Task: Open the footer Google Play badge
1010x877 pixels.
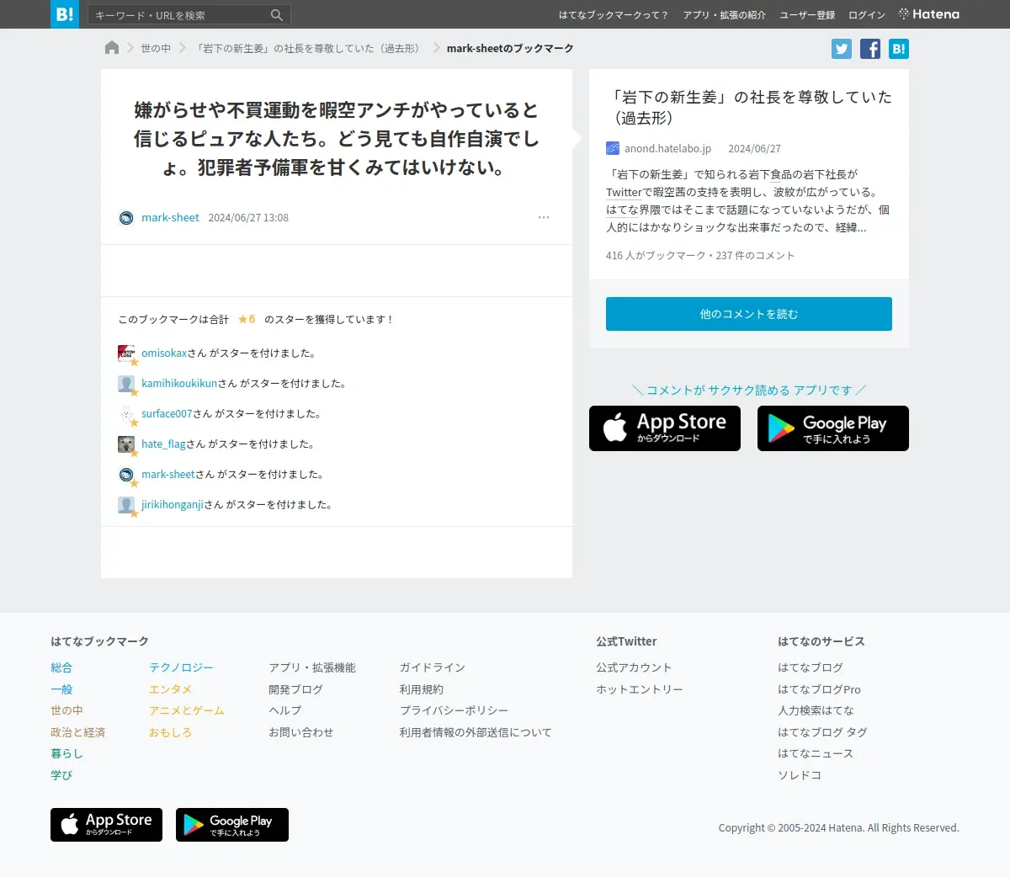Action: click(x=232, y=825)
